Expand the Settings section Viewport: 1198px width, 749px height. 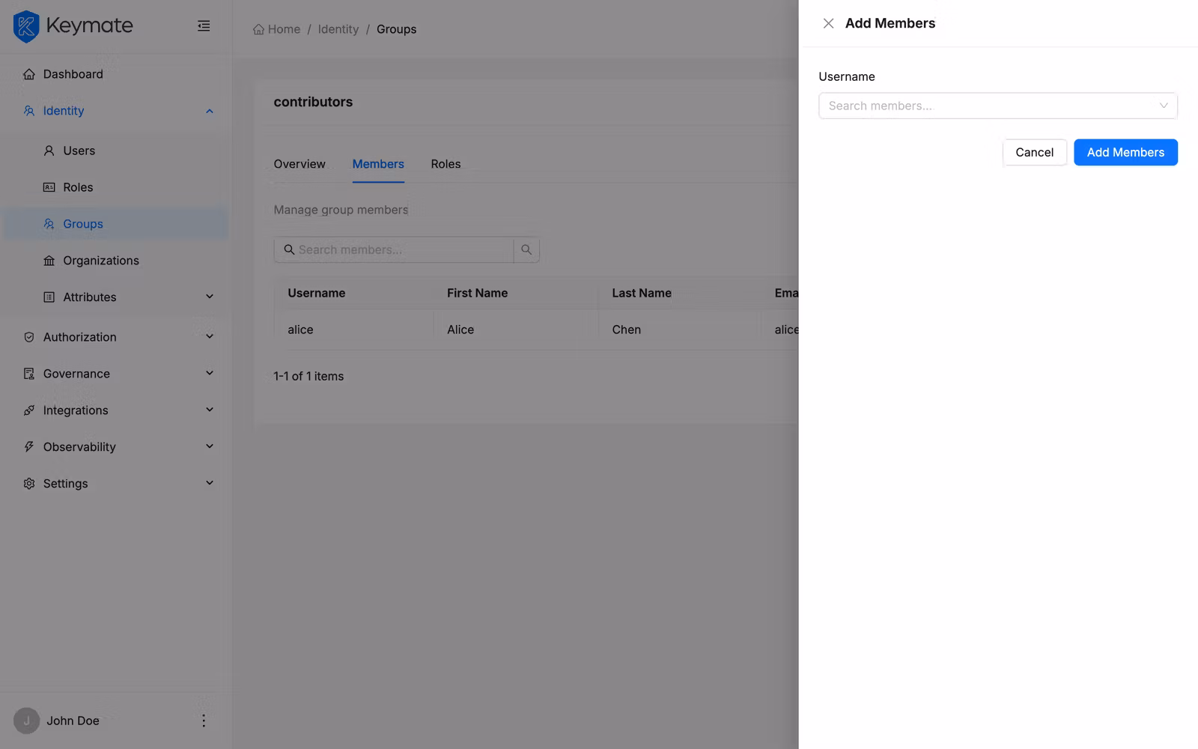coord(209,483)
